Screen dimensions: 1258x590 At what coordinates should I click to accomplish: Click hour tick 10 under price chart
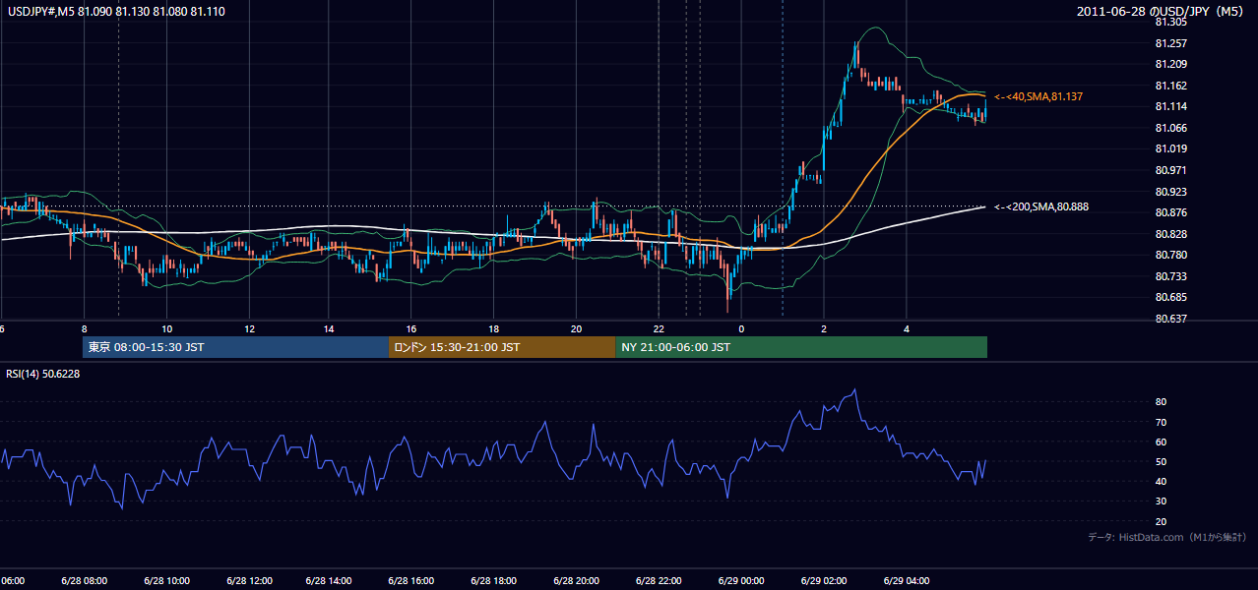166,328
